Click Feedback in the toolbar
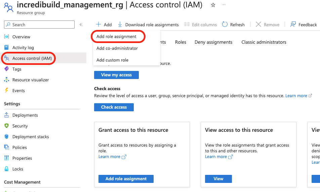The width and height of the screenshot is (320, 192). pos(304,25)
